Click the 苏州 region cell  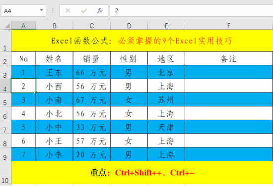166,99
